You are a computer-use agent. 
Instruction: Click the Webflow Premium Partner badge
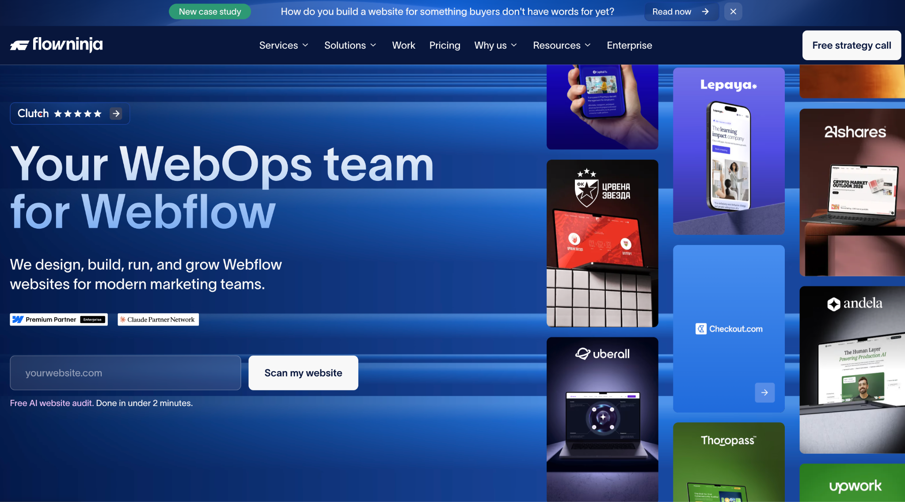(59, 319)
